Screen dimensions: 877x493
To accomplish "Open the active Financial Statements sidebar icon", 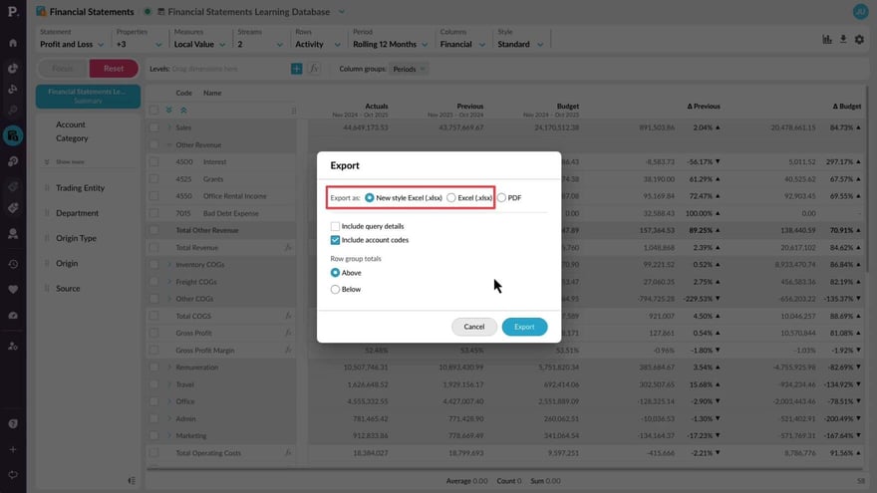I will coord(13,135).
